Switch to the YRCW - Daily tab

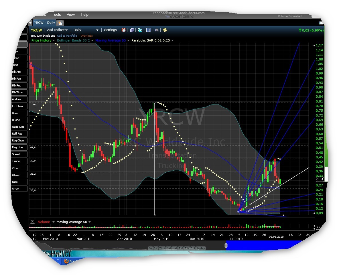pos(44,23)
